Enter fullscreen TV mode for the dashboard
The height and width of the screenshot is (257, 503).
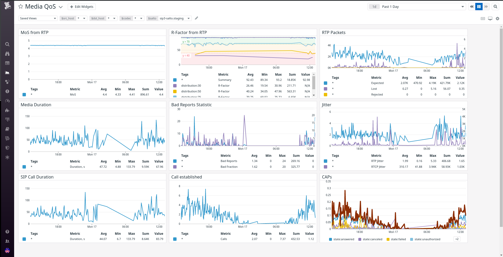(x=490, y=18)
